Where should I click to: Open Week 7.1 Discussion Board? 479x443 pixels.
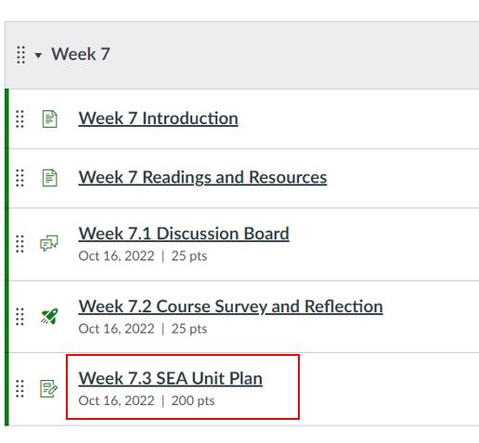click(x=184, y=234)
